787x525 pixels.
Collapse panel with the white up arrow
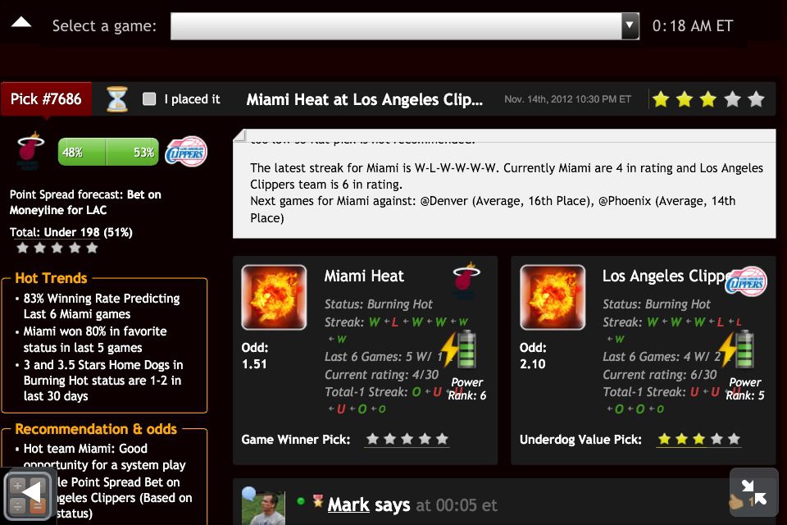pyautogui.click(x=21, y=22)
